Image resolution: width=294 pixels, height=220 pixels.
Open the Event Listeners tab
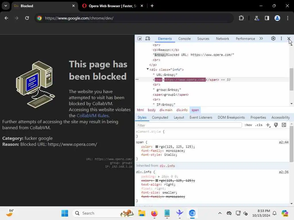(x=201, y=117)
